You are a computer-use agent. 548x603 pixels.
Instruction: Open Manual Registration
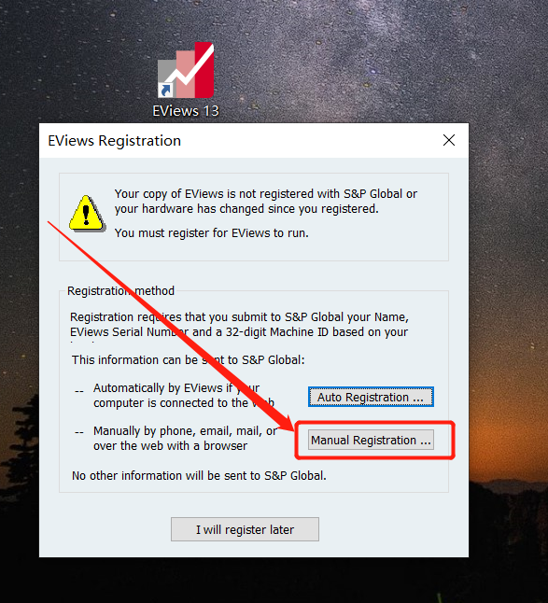[x=371, y=440]
